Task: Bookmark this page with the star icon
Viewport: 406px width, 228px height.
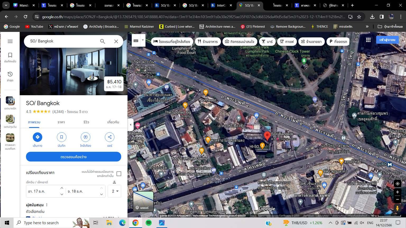Action: pos(359,17)
